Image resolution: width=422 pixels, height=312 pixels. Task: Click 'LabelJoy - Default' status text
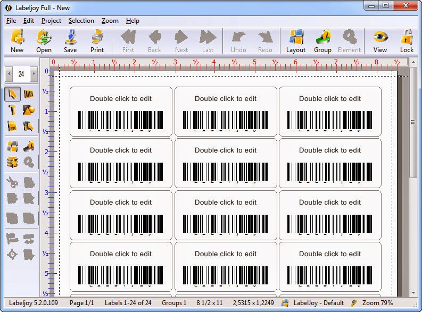tap(319, 303)
